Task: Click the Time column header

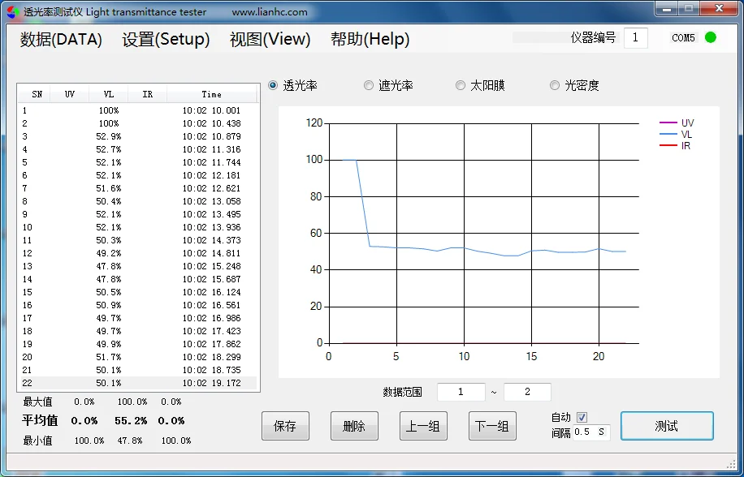Action: point(212,94)
